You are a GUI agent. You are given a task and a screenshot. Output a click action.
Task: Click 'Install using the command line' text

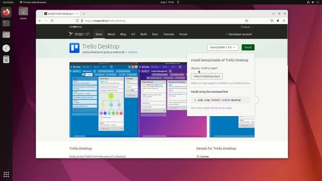[x=209, y=92]
